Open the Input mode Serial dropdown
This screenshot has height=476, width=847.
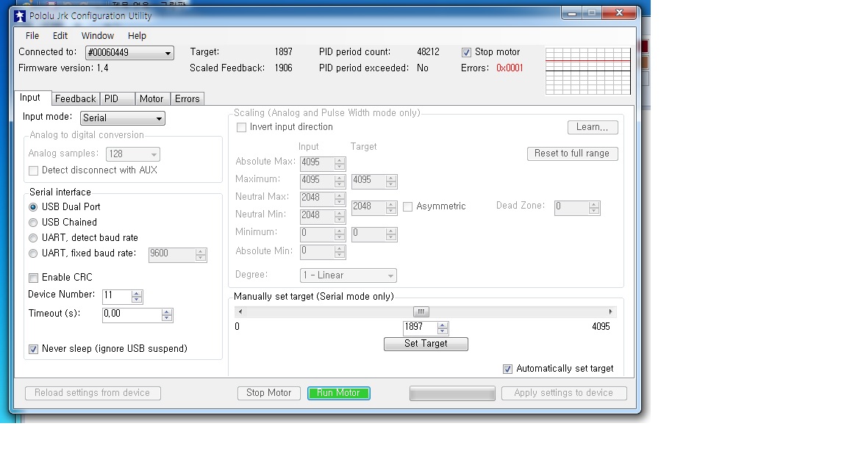123,118
